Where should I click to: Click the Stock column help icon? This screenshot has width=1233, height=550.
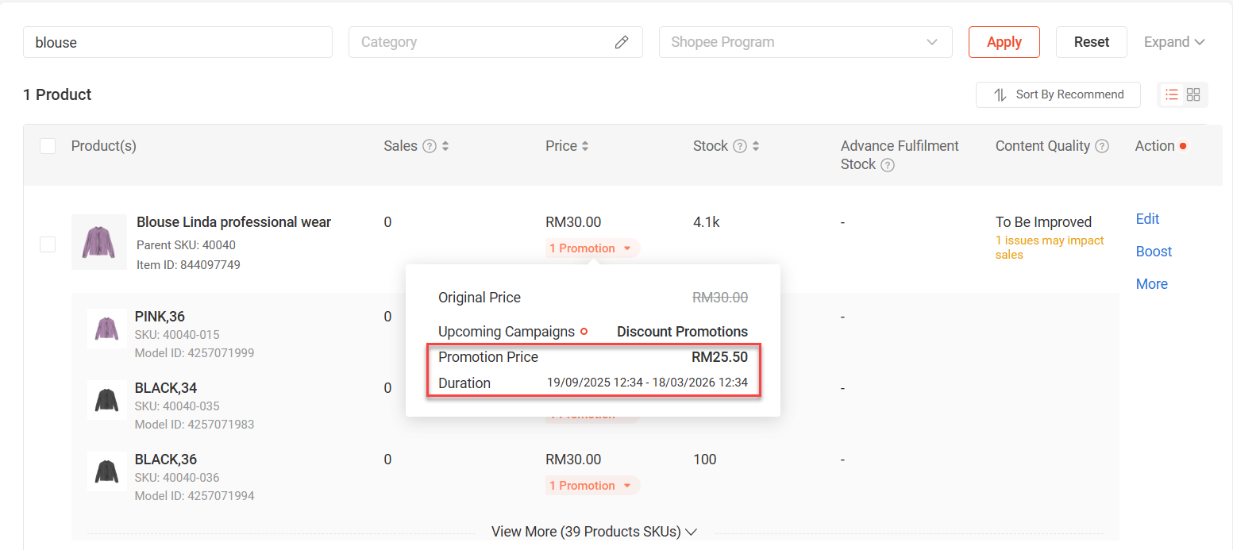pyautogui.click(x=740, y=146)
